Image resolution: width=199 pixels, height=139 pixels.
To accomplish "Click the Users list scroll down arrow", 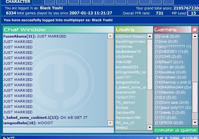I will tap(150, 127).
